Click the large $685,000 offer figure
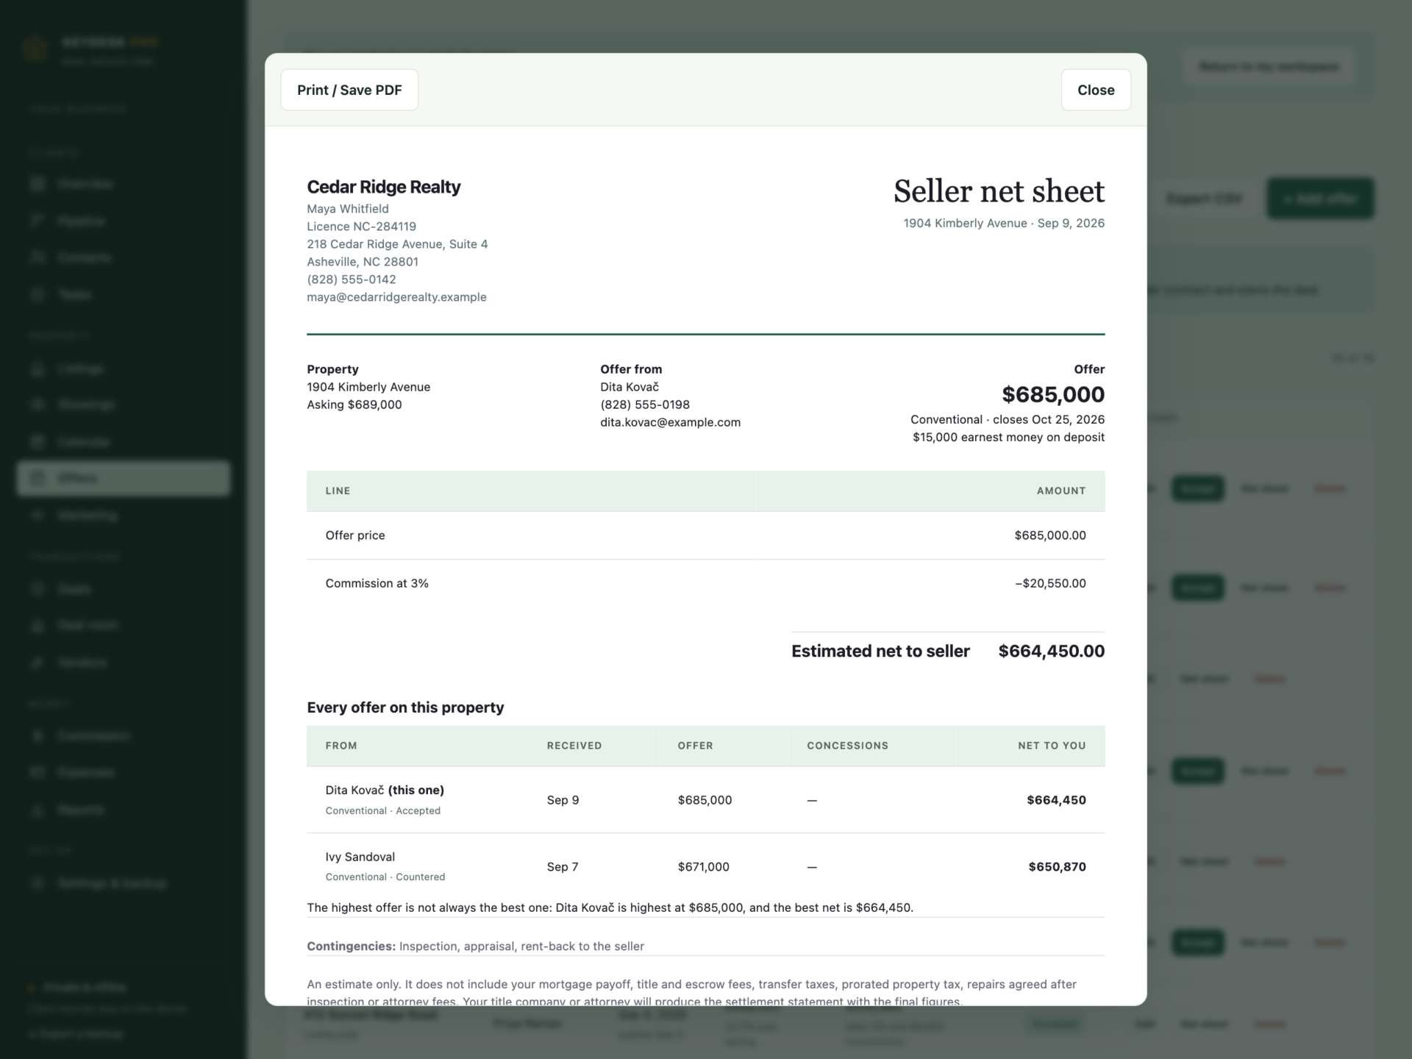 tap(1053, 394)
